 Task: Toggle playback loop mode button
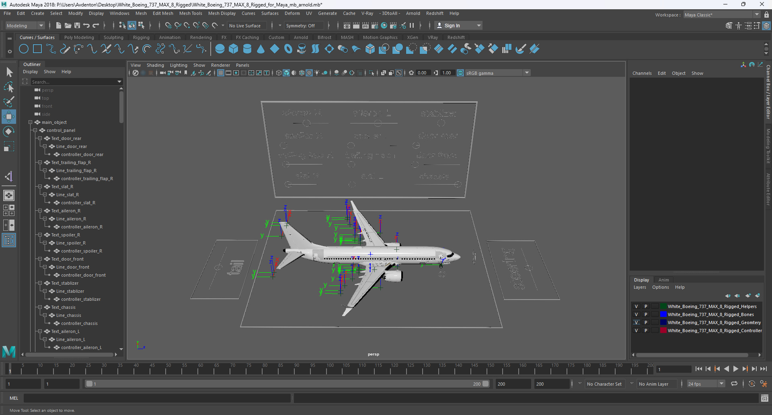click(734, 384)
